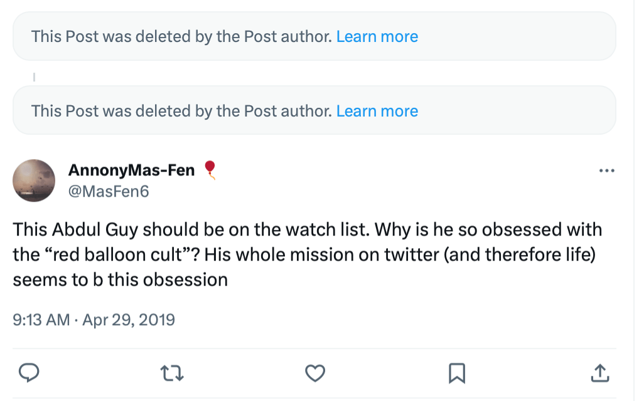This screenshot has width=639, height=401.
Task: Visit the @MasFen6 handle
Action: coord(108,191)
